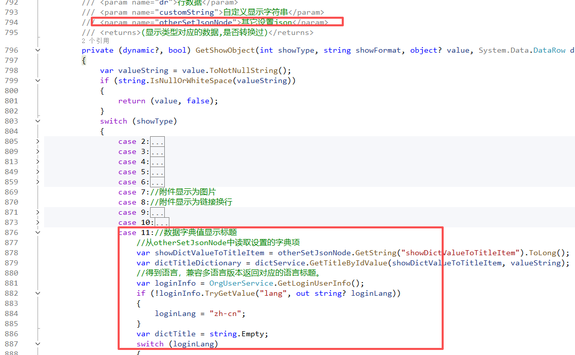
Task: Collapse the switch (loginLang) block
Action: [38, 344]
